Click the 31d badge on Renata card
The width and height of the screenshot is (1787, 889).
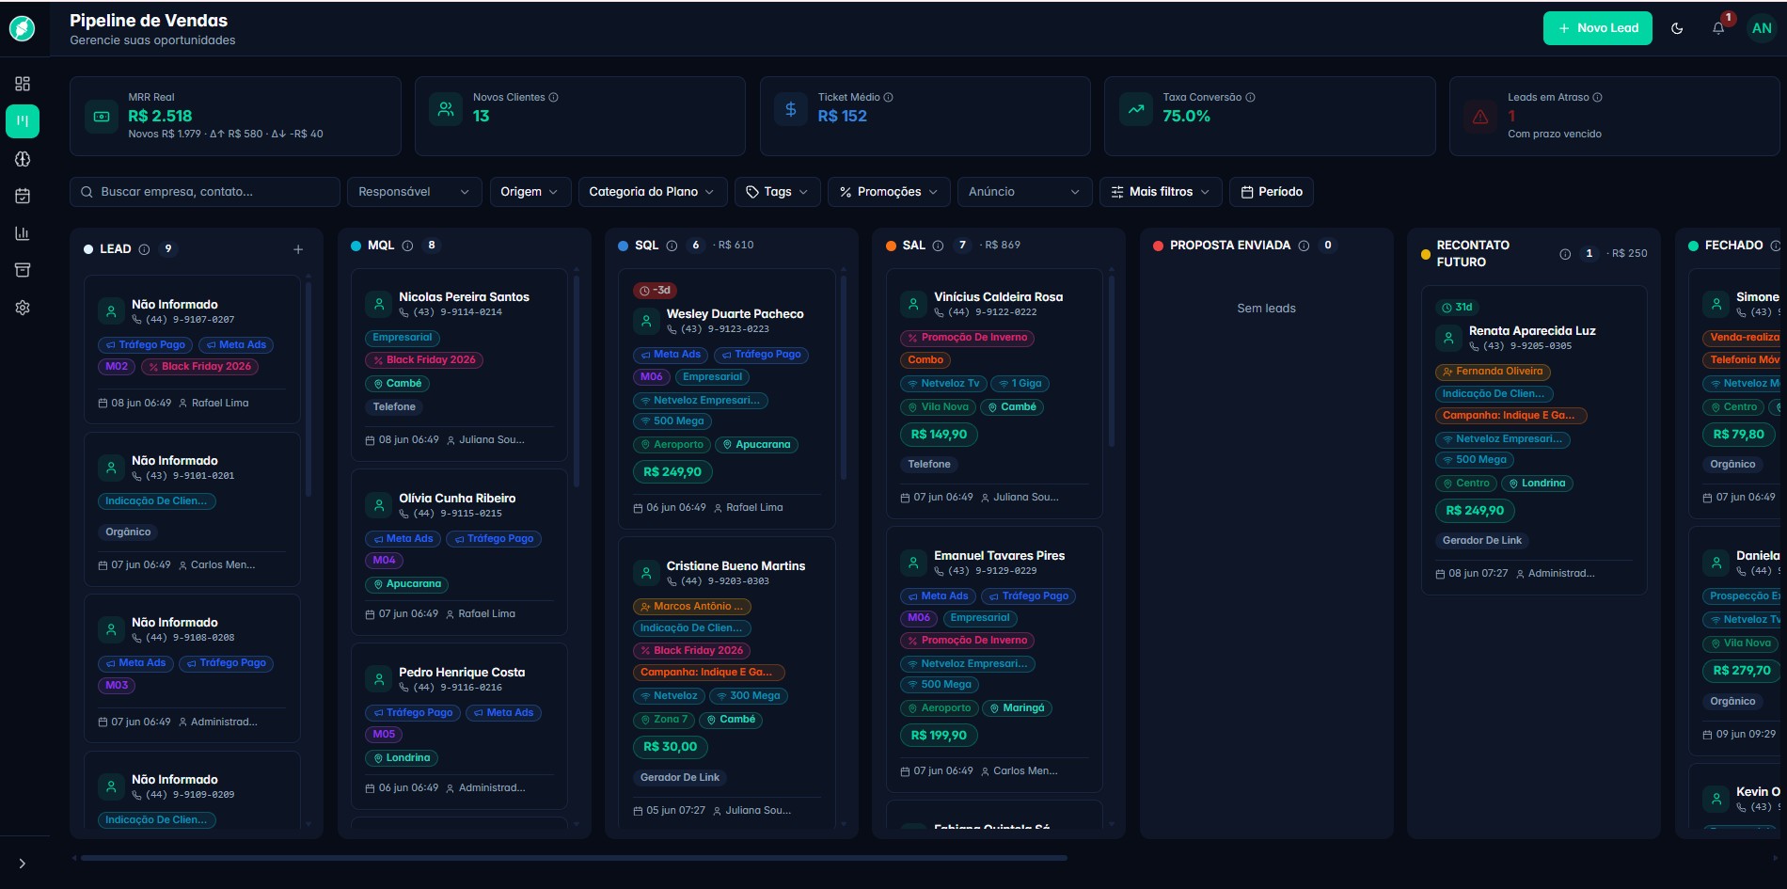coord(1458,308)
